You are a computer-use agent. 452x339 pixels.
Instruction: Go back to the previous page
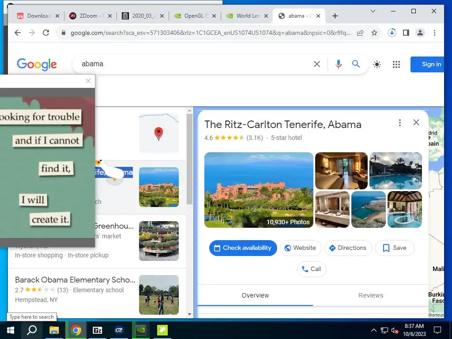click(18, 33)
